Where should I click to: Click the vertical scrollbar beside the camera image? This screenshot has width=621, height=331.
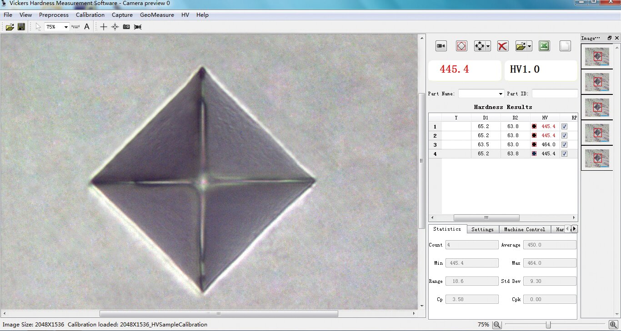[x=421, y=161]
